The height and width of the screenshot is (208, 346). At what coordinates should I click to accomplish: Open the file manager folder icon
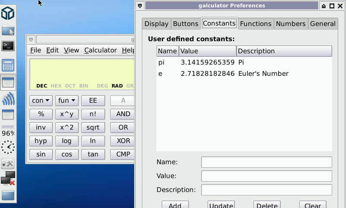8,30
